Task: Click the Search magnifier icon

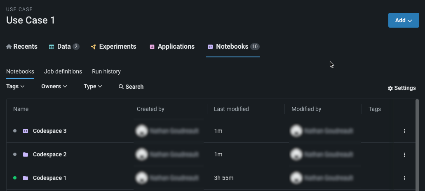Action: [121, 87]
